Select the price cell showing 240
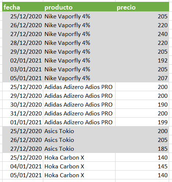 pos(142,34)
